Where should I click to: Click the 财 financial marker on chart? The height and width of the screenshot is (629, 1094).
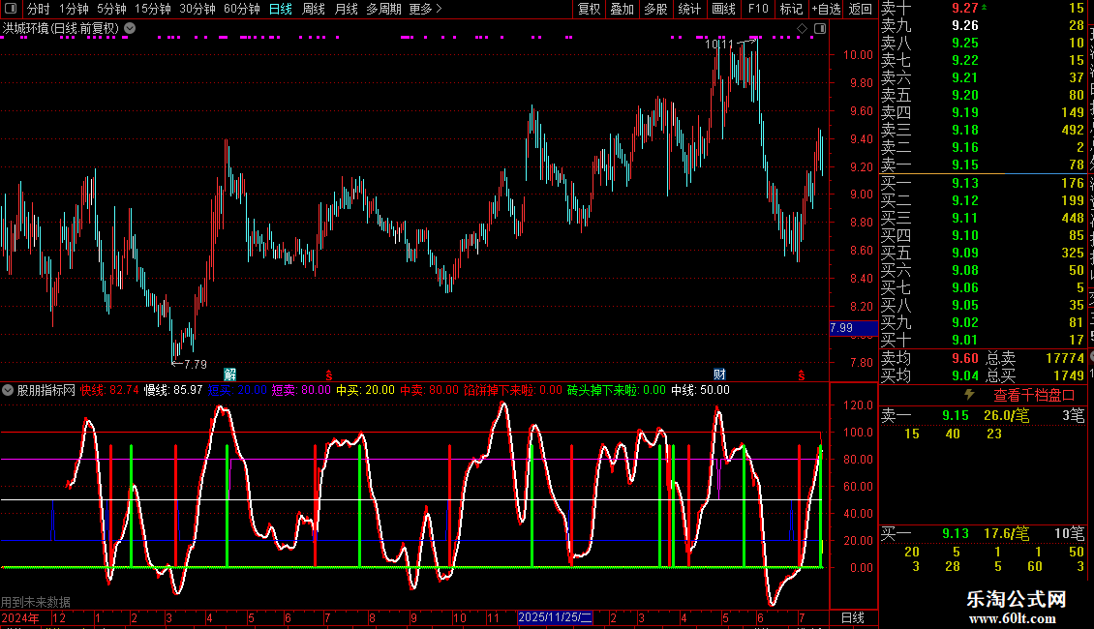pos(719,374)
